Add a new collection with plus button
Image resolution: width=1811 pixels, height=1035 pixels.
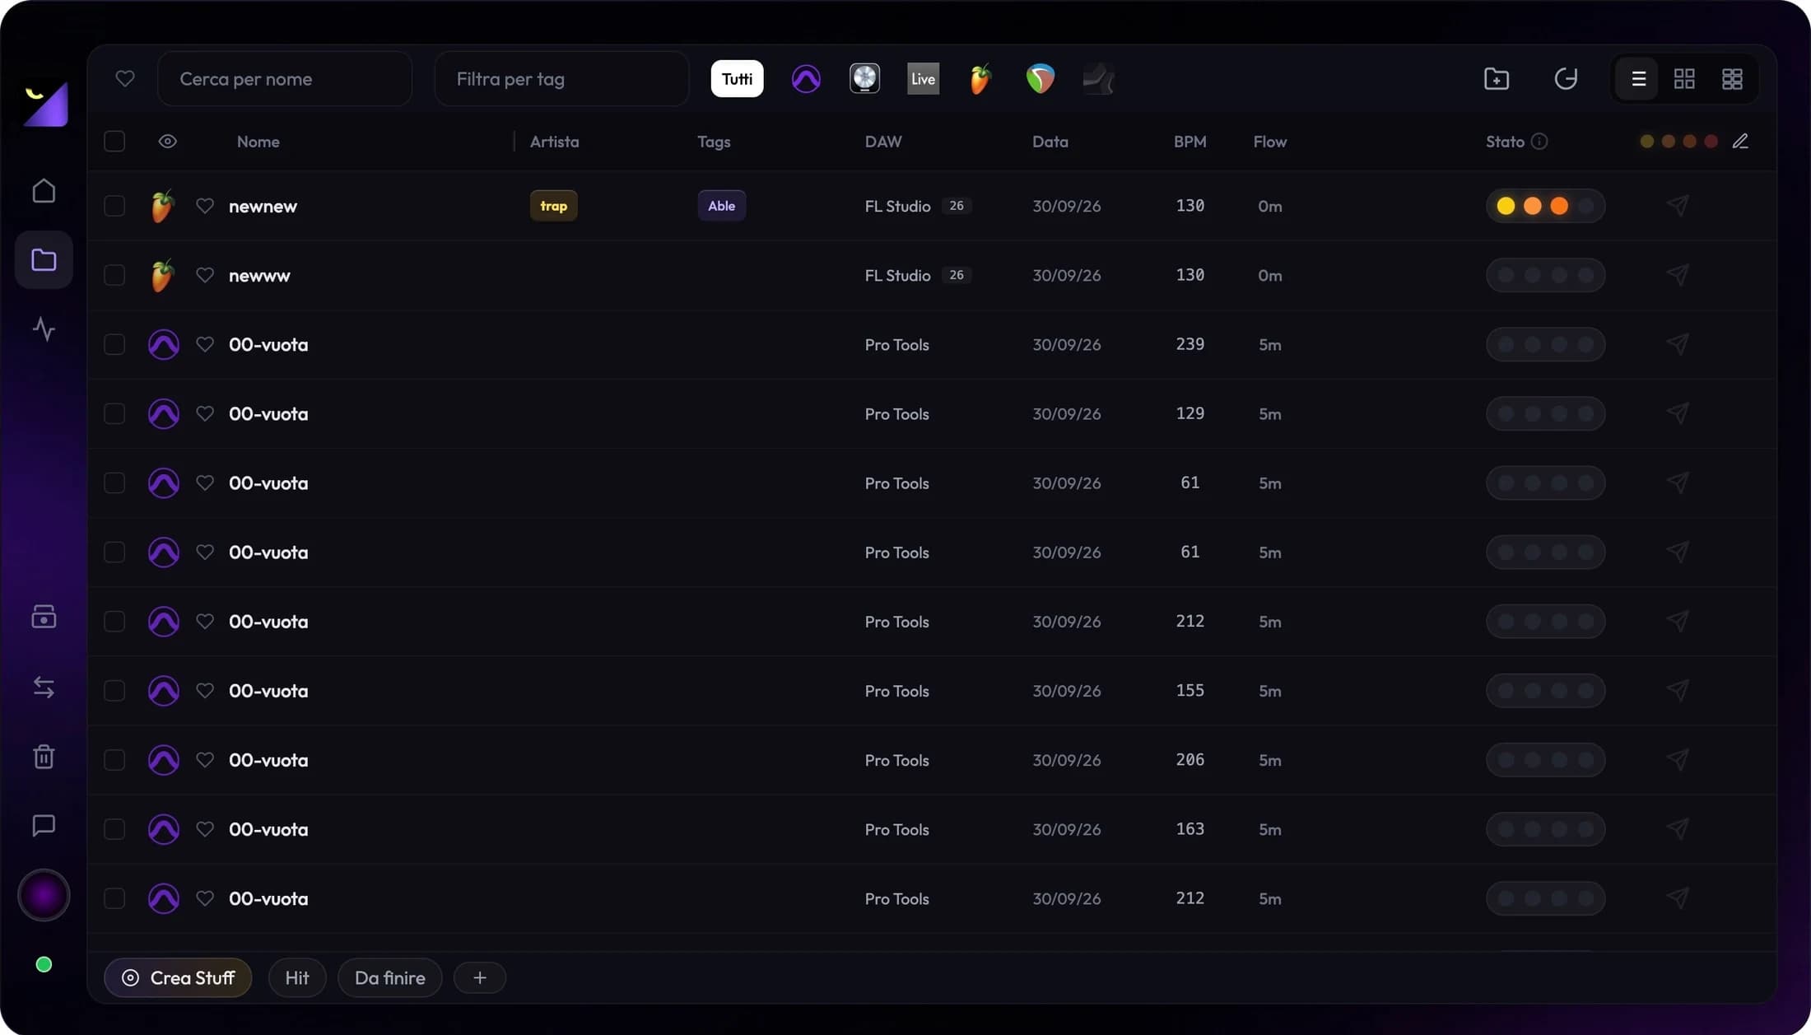pos(480,977)
